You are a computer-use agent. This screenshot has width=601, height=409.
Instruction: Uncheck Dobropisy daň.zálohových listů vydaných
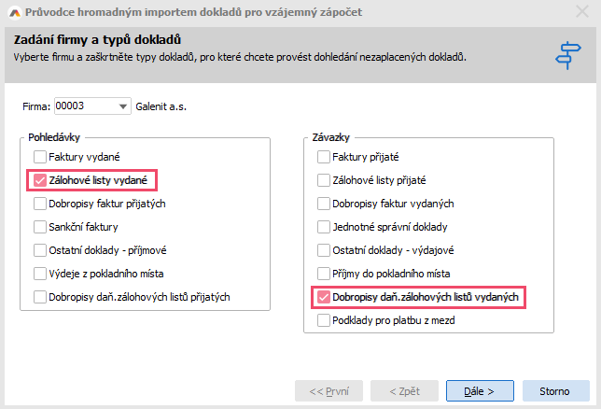click(x=324, y=297)
